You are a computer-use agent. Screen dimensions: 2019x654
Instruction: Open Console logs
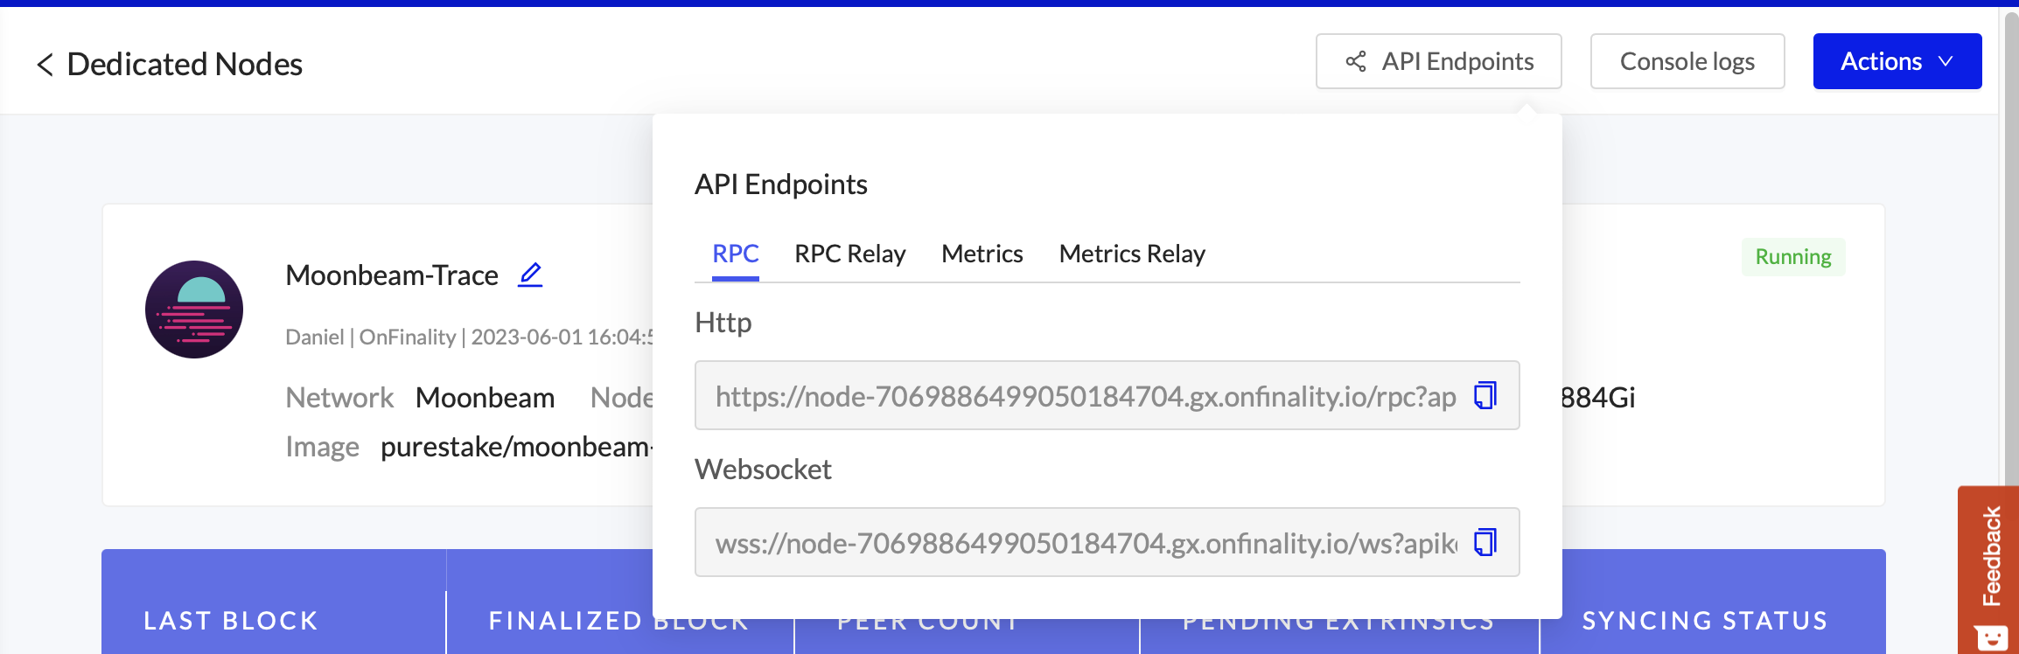[1687, 61]
